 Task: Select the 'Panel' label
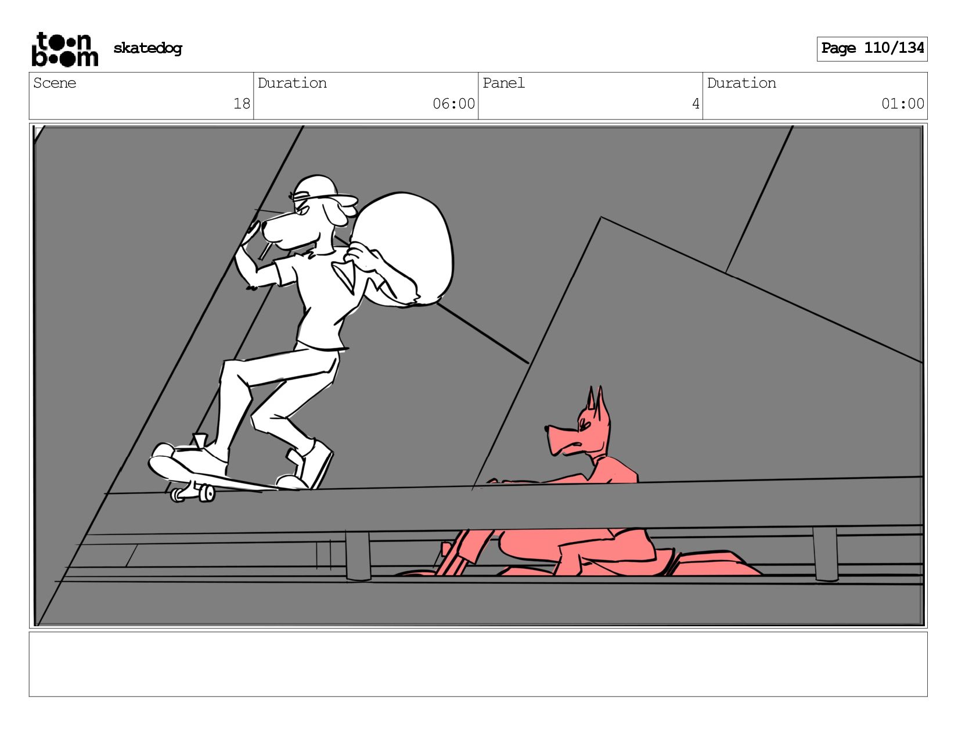503,83
